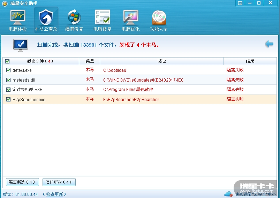280x198 pixels.
Task: Click 未检测到"云安全"中心 status text
Action: click(x=256, y=194)
